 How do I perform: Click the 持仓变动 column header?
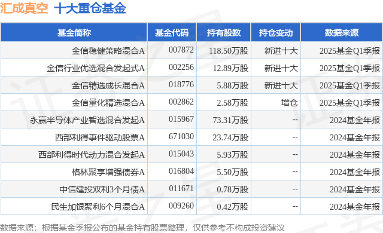(x=276, y=32)
